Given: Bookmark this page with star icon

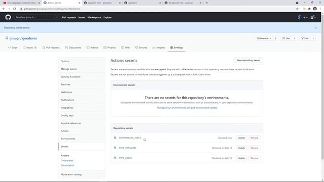Looking at the screenshot, I should pyautogui.click(x=297, y=9).
